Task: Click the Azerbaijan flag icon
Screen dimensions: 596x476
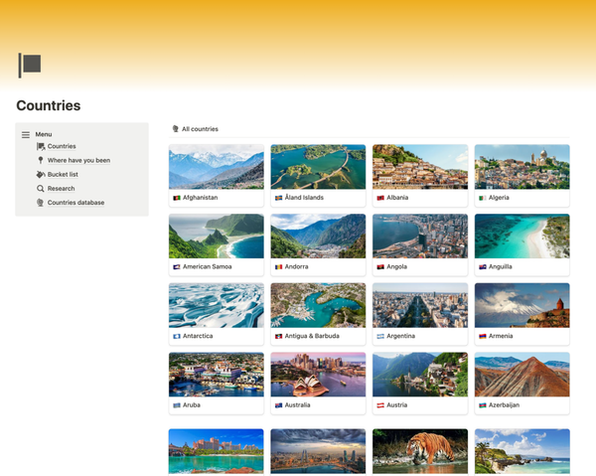Action: tap(483, 405)
